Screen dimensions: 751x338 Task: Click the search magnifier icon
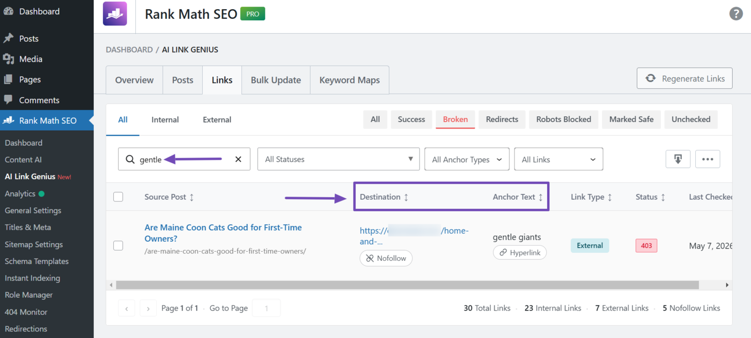(x=130, y=159)
